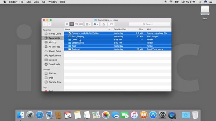The width and height of the screenshot is (216, 121).
Task: Open All My Files in sidebar
Action: click(53, 47)
